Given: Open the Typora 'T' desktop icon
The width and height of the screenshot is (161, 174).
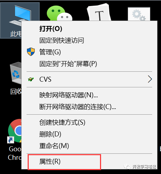Looking at the screenshot, I should (x=99, y=12).
